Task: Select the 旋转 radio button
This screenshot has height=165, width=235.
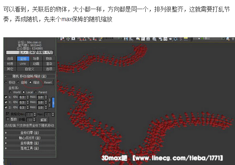Action: tap(18, 82)
